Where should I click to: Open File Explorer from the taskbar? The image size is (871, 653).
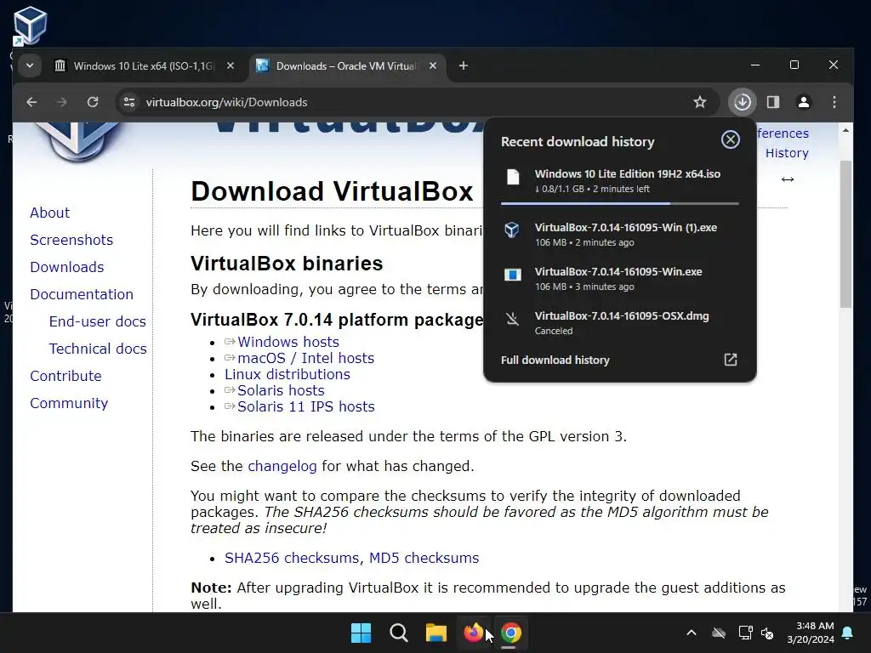(x=436, y=633)
